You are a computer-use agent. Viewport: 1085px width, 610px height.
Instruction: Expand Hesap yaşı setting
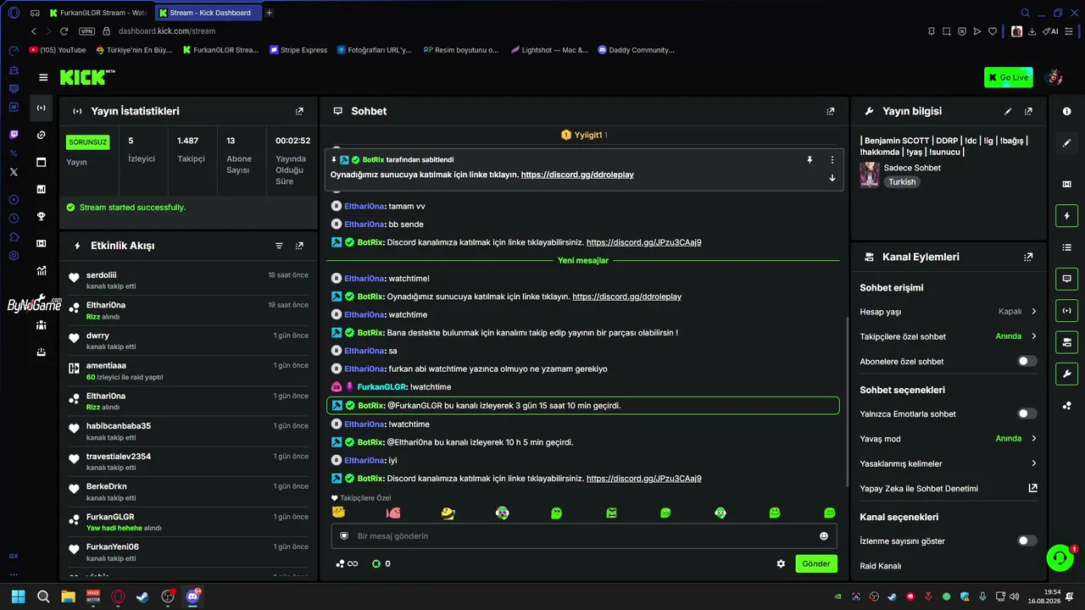coord(949,311)
